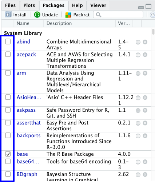Viewport: 155px width, 182px height.
Task: Click the remove icon for BDgraph
Action: [x=145, y=175]
